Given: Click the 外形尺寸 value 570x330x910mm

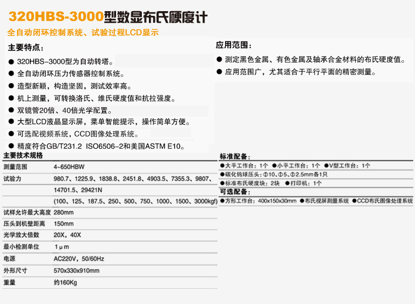Looking at the screenshot, I should pos(77,271).
